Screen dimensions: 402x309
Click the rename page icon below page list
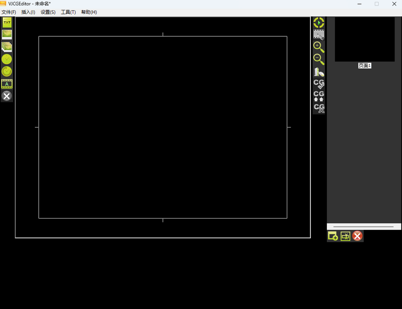[345, 236]
